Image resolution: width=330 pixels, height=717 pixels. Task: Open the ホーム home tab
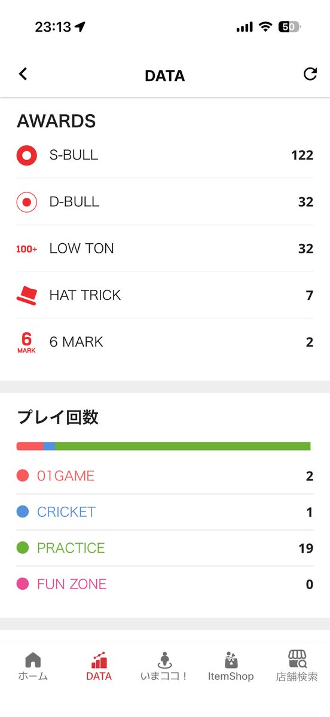click(33, 667)
